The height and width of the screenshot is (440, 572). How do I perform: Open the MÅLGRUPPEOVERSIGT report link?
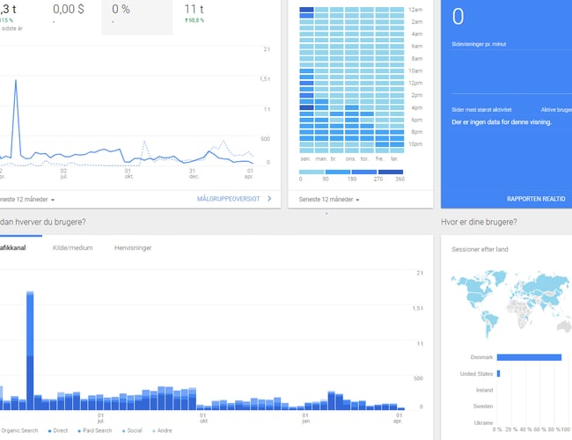tap(229, 199)
